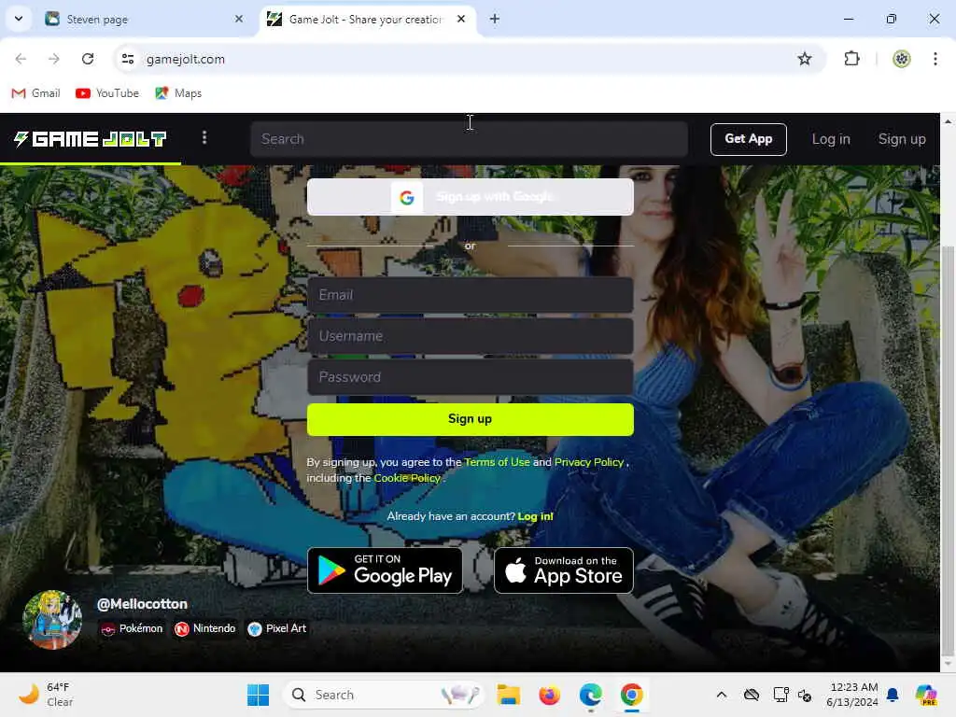Go forward in browser history
The width and height of the screenshot is (956, 717).
54,59
